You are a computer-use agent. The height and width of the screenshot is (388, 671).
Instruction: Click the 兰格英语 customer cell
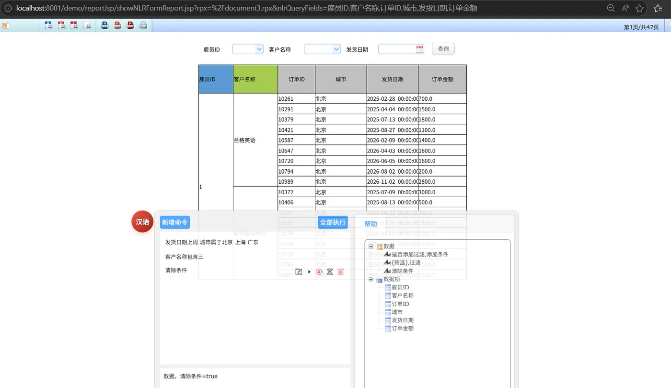[x=255, y=140]
